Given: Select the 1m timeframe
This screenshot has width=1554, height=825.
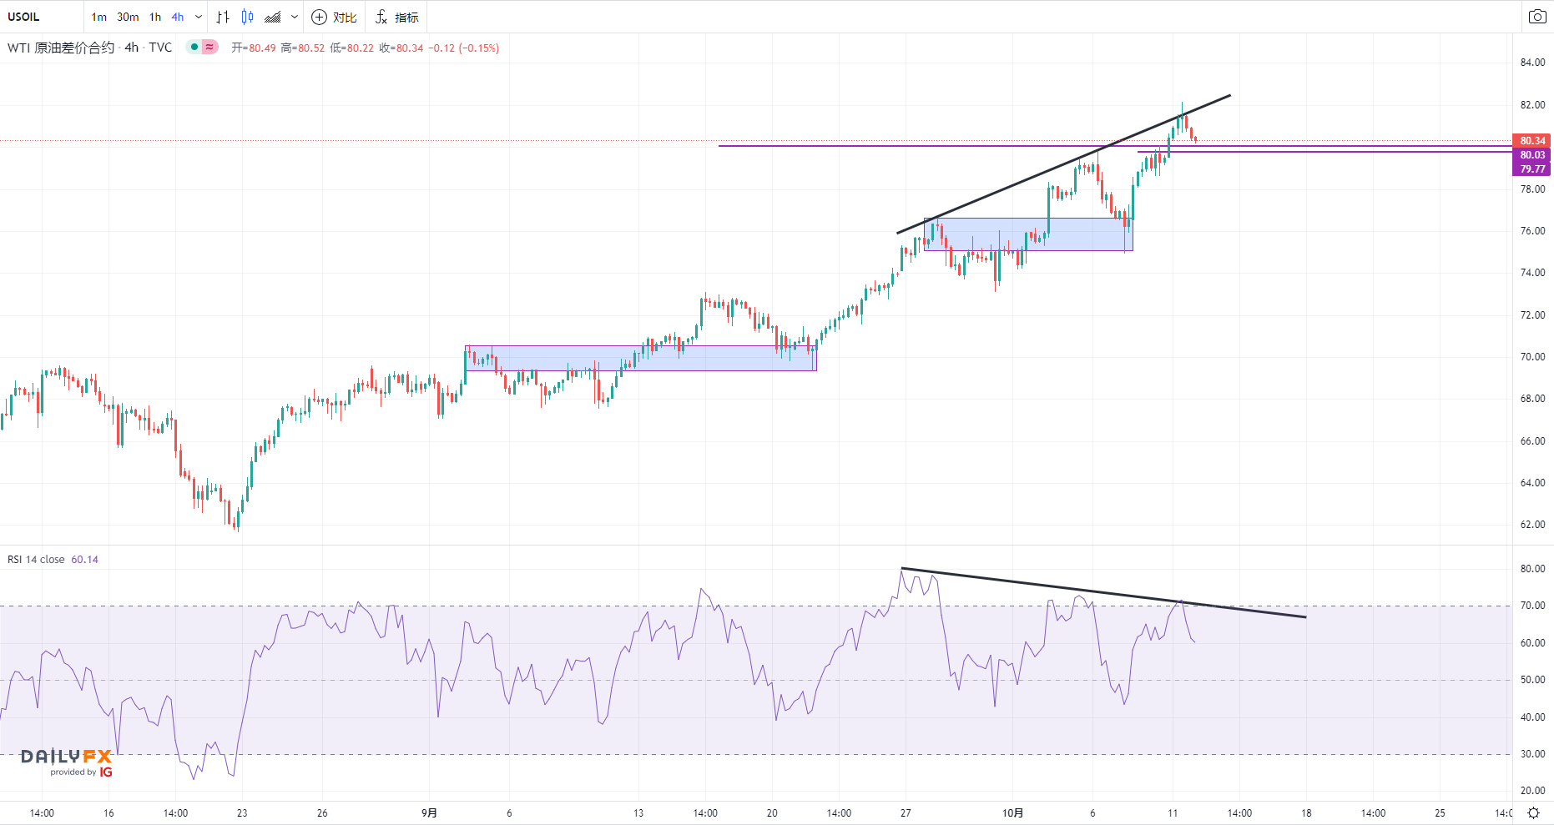Looking at the screenshot, I should (x=99, y=17).
